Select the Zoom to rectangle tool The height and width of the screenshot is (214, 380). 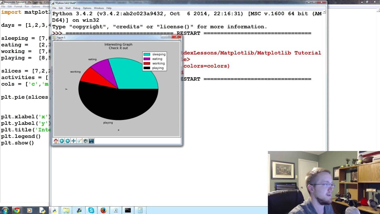(80, 141)
